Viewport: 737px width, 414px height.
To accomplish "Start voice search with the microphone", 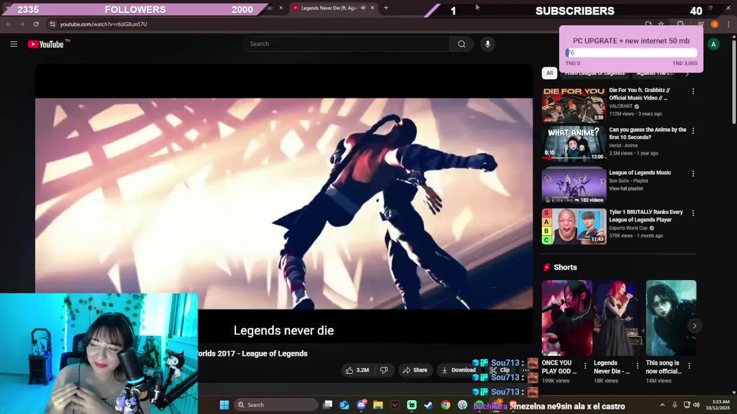I will 488,44.
